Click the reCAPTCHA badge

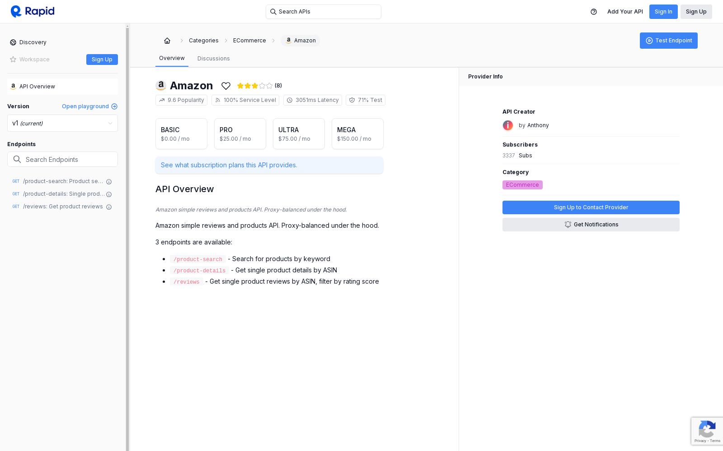pyautogui.click(x=707, y=431)
